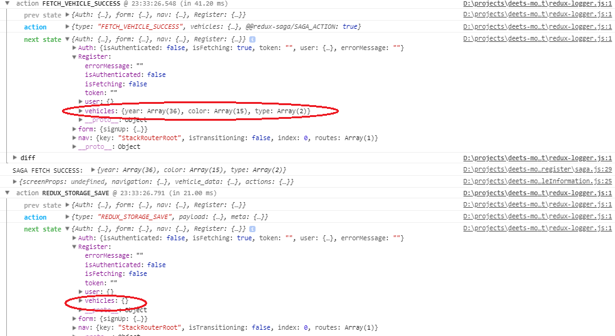Collapse the action REDUX_STORAGE_SAVE log group
The image size is (615, 336).
pyautogui.click(x=7, y=193)
